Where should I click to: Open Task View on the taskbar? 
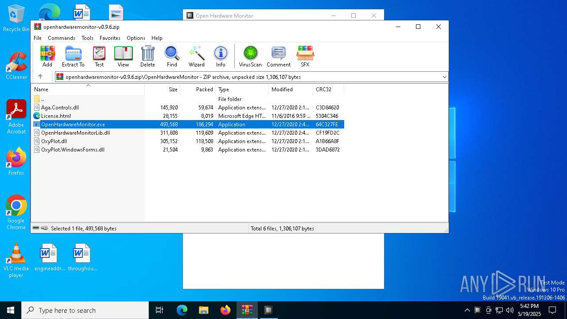[159, 310]
